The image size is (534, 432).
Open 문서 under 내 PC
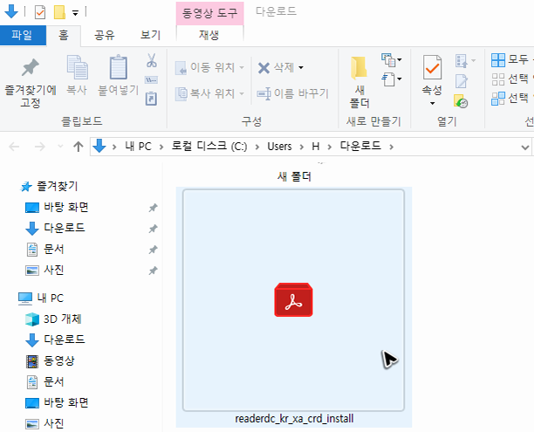[x=45, y=382]
